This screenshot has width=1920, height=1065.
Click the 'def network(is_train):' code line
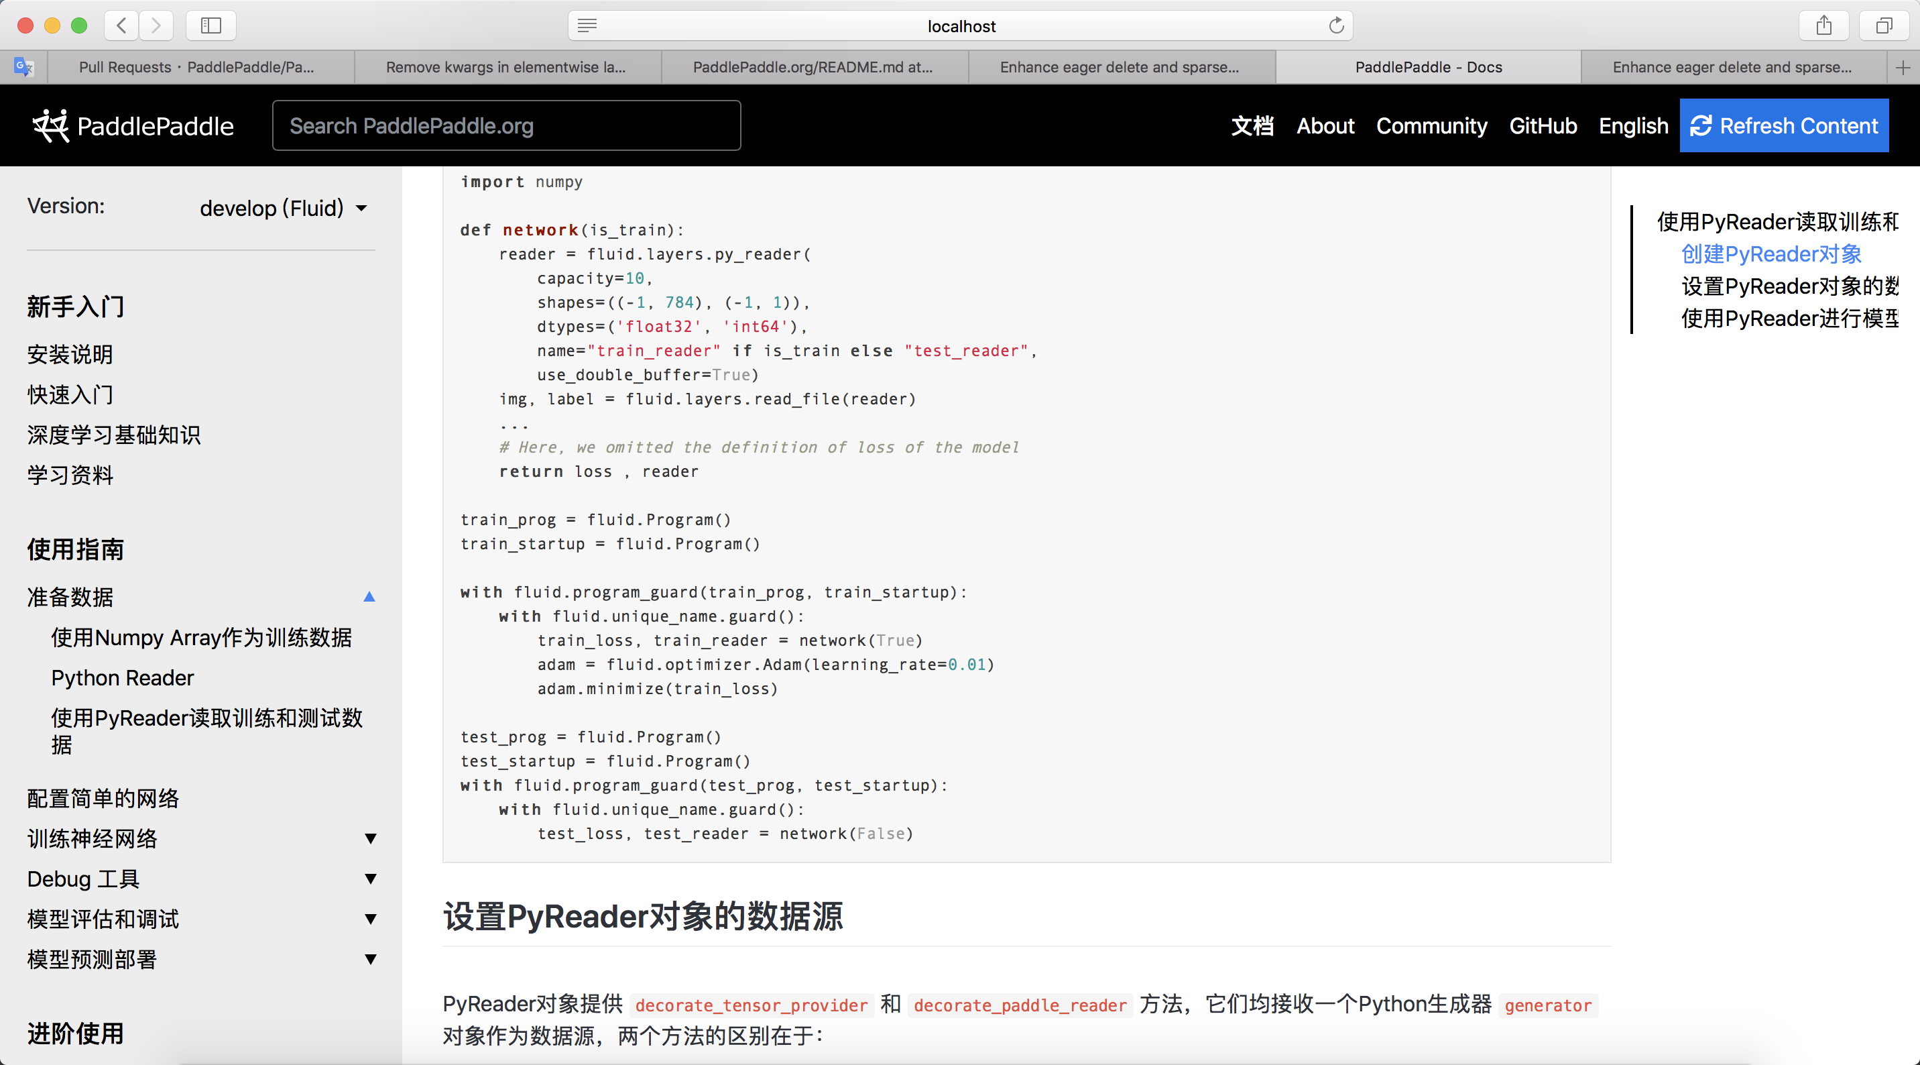(572, 230)
